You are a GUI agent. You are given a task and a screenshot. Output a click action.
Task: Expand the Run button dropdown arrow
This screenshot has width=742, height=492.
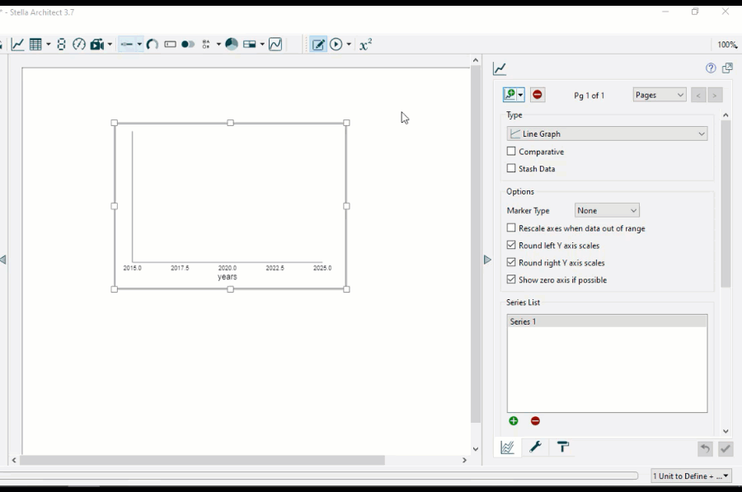coord(349,45)
